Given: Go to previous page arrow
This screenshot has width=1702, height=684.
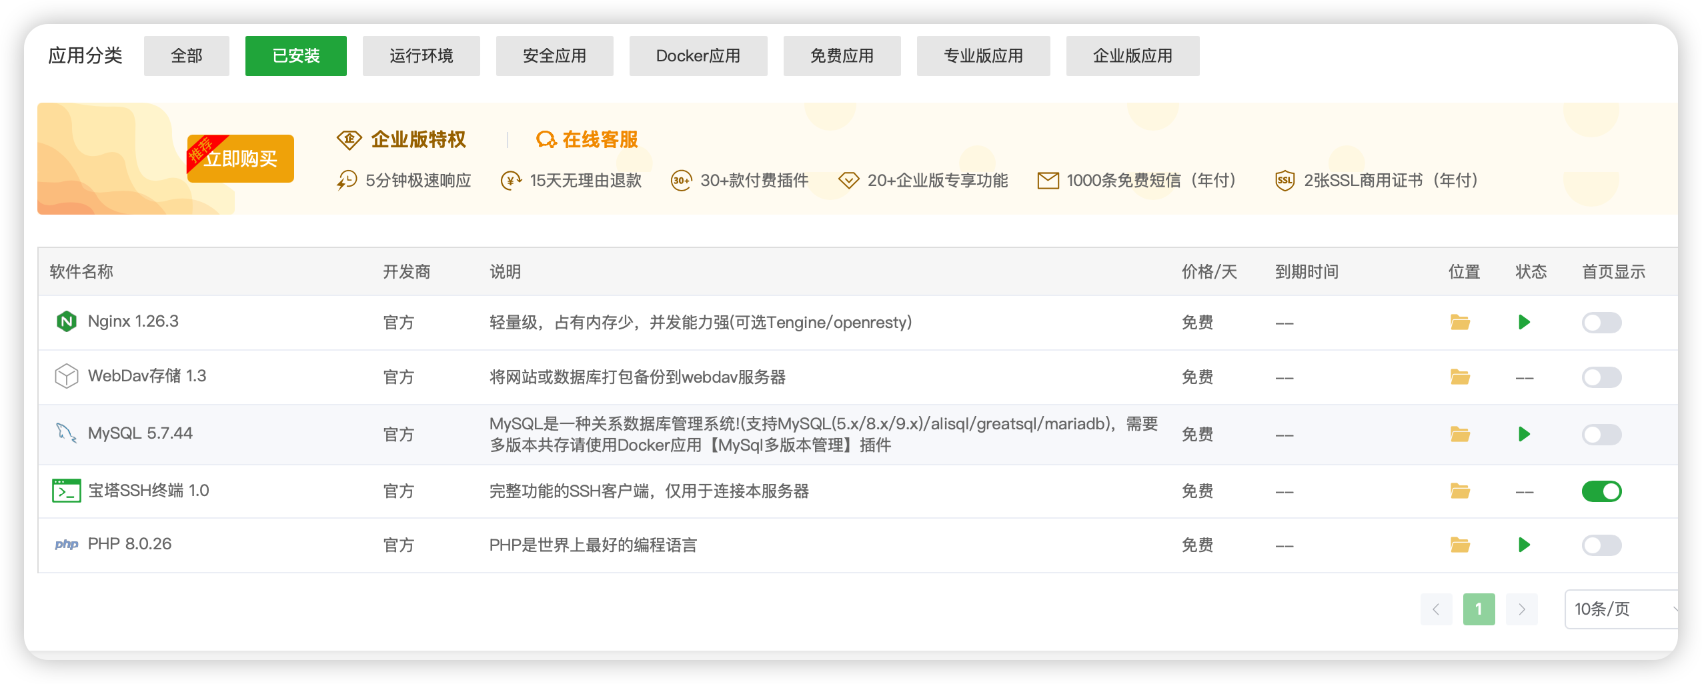Looking at the screenshot, I should (x=1436, y=609).
